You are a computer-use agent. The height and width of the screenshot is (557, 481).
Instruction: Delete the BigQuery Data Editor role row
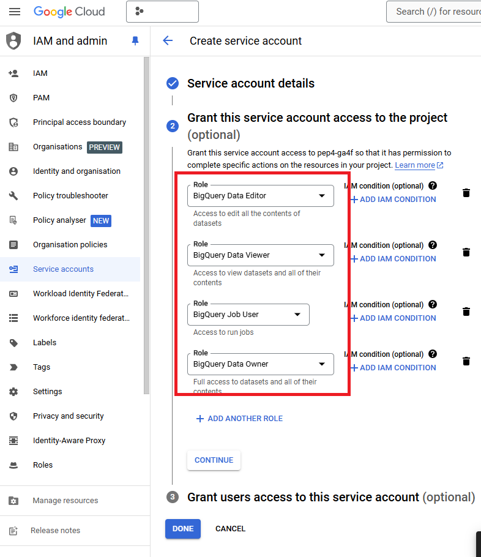[466, 193]
